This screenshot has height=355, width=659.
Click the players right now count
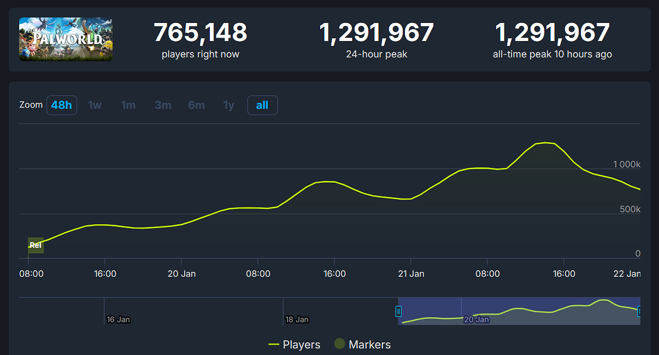tap(200, 33)
